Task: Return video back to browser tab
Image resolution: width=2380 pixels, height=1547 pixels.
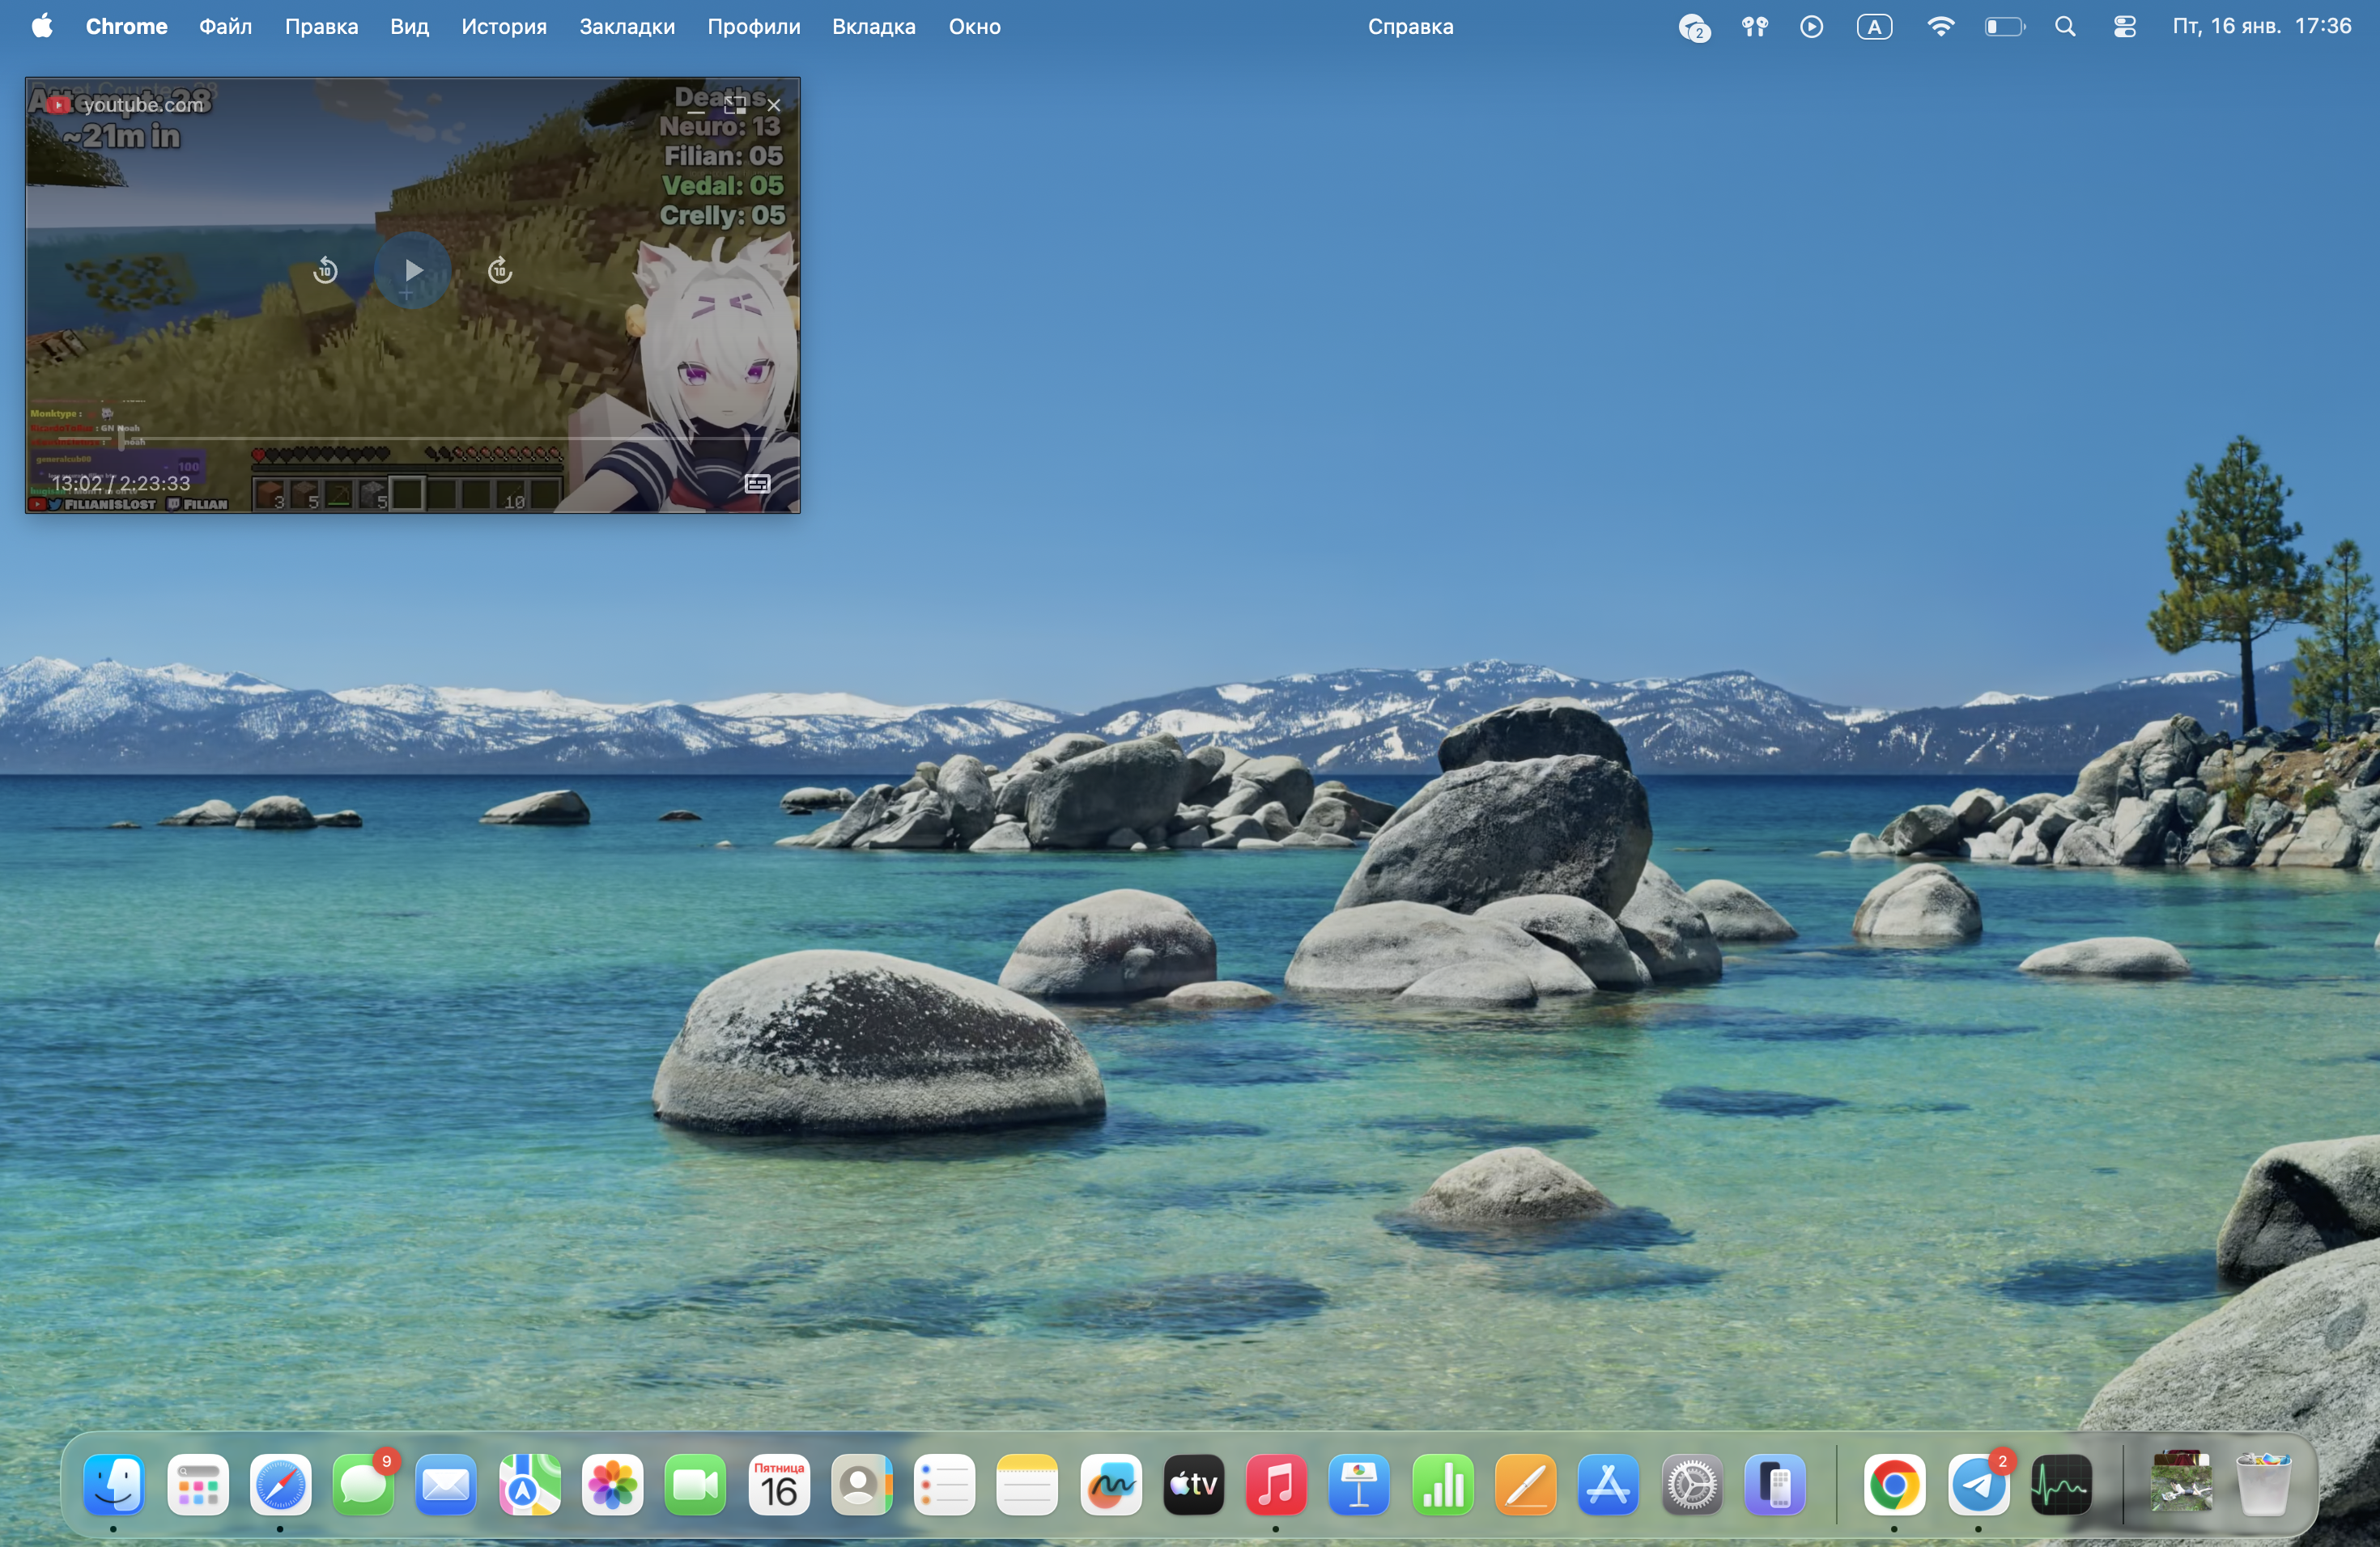Action: coord(735,104)
